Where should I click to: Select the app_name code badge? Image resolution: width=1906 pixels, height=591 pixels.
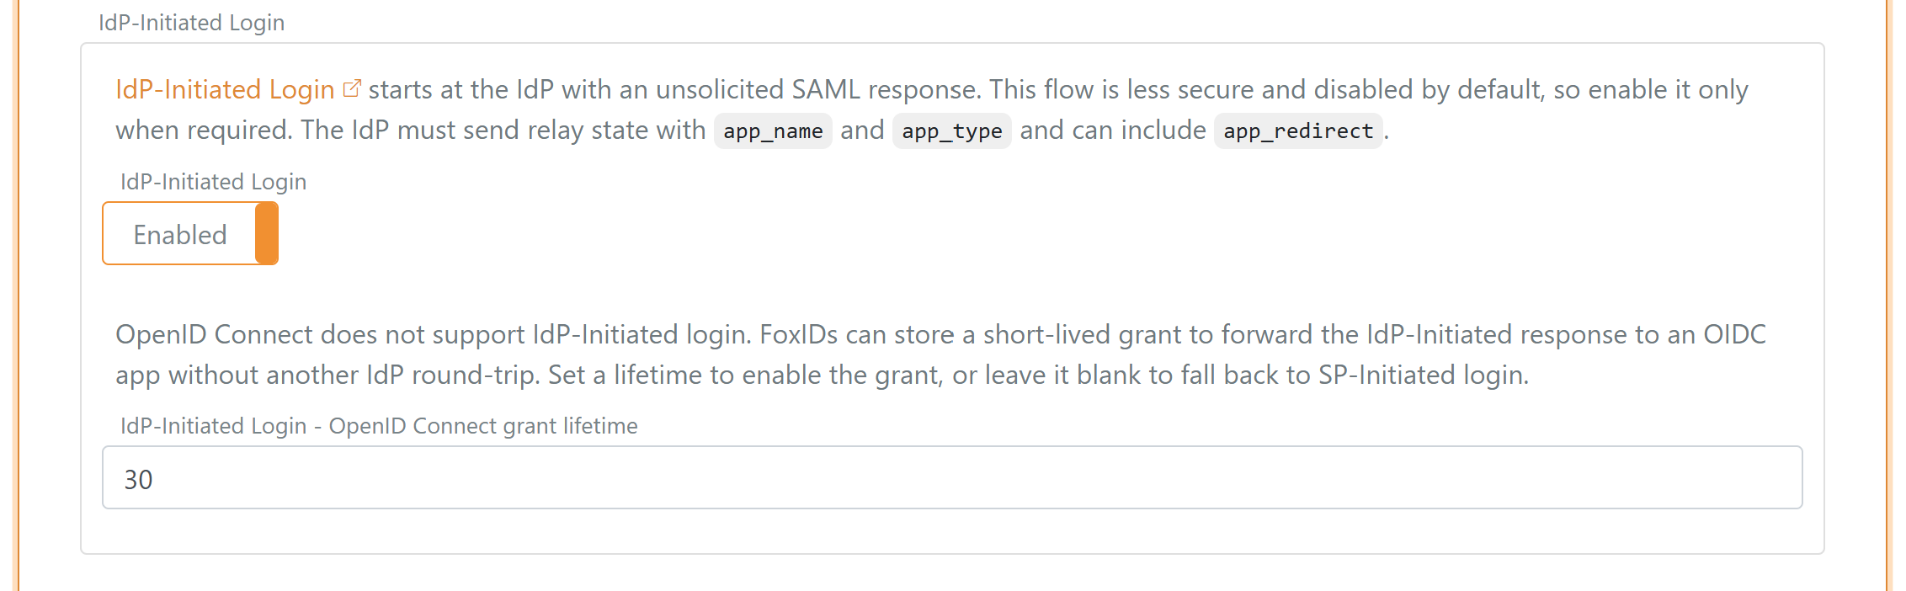[771, 130]
